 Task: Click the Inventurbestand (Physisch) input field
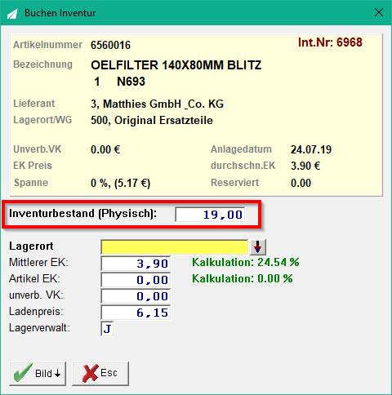(x=210, y=215)
